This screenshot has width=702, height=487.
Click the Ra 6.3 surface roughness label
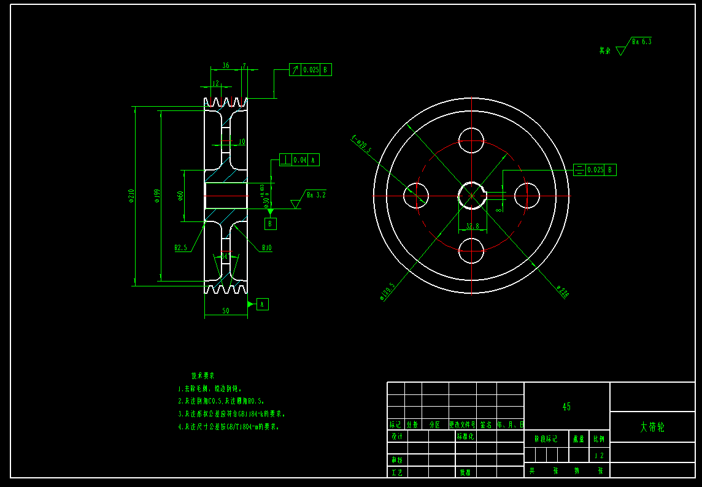(x=642, y=42)
